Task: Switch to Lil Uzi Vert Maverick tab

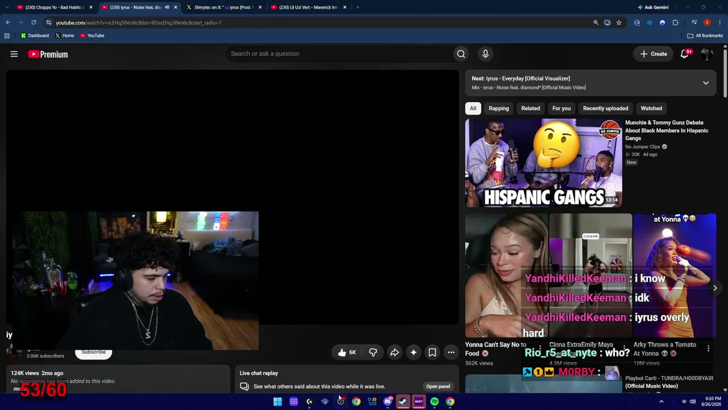Action: 308,7
